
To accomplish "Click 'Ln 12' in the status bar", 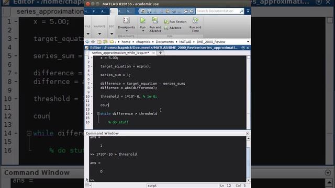I will pyautogui.click(x=226, y=186).
